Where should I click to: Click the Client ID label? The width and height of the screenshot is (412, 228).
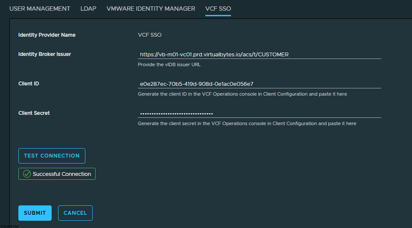pos(29,84)
